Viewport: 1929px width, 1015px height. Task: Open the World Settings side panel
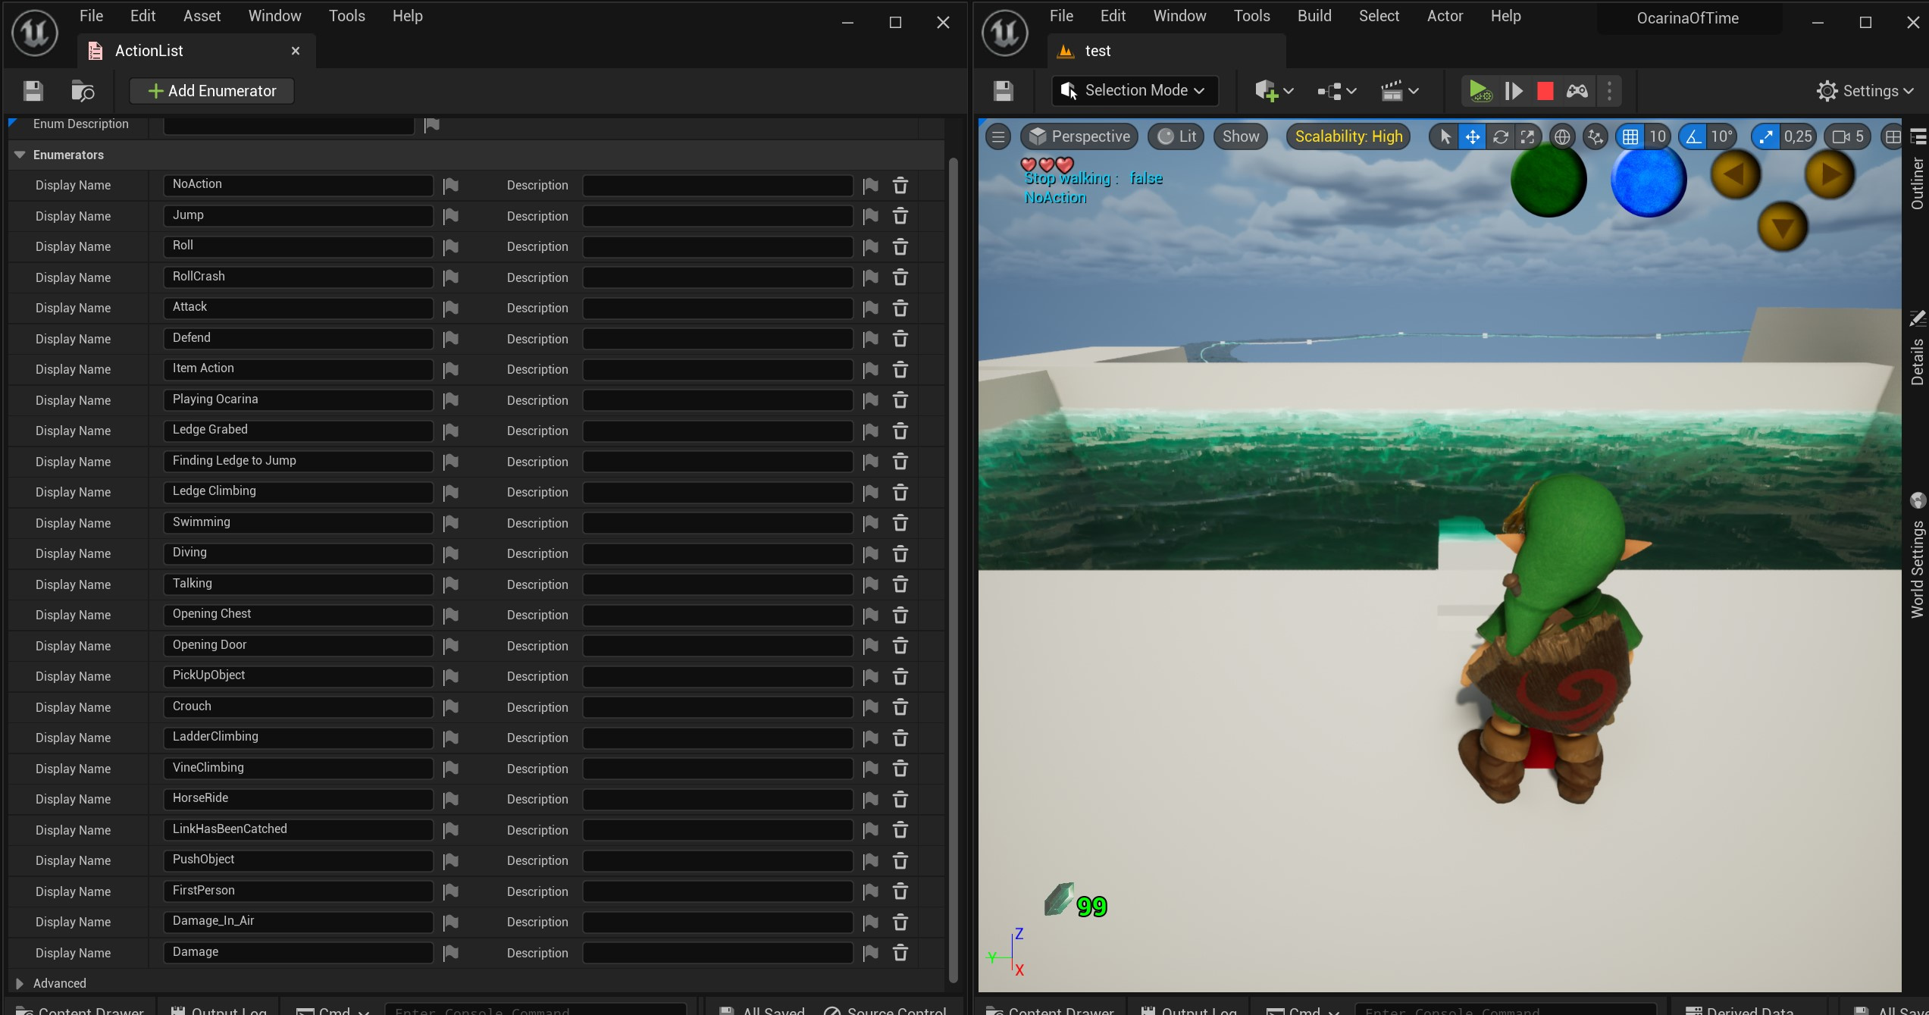(1918, 557)
